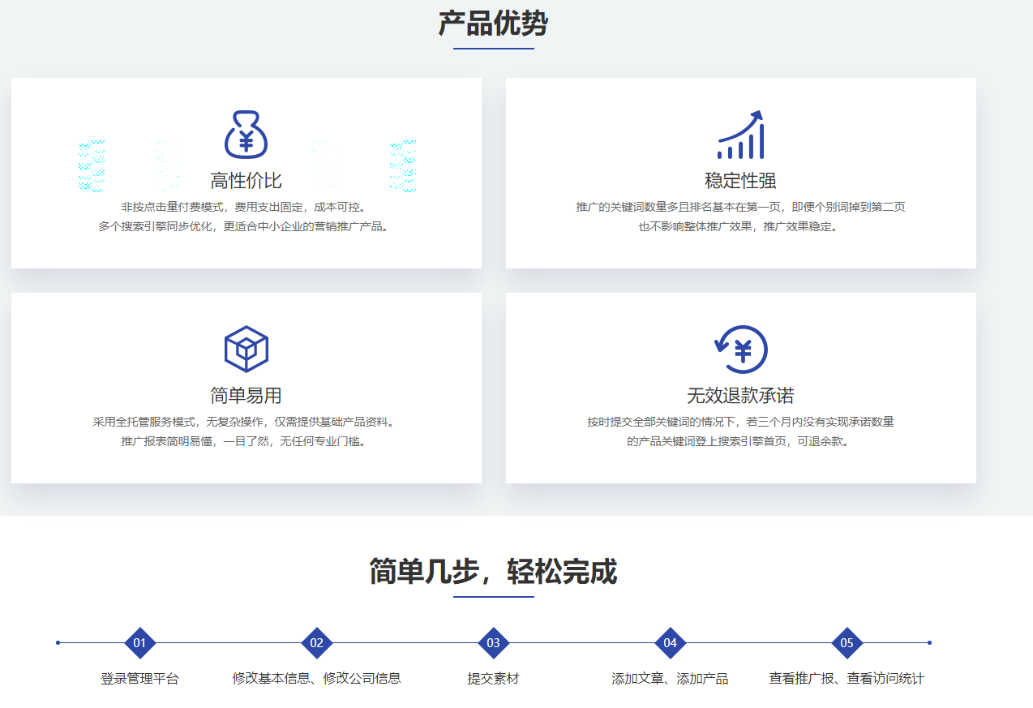Screen dimensions: 1033x708
Task: Select step 02 diamond marker
Action: pos(317,643)
